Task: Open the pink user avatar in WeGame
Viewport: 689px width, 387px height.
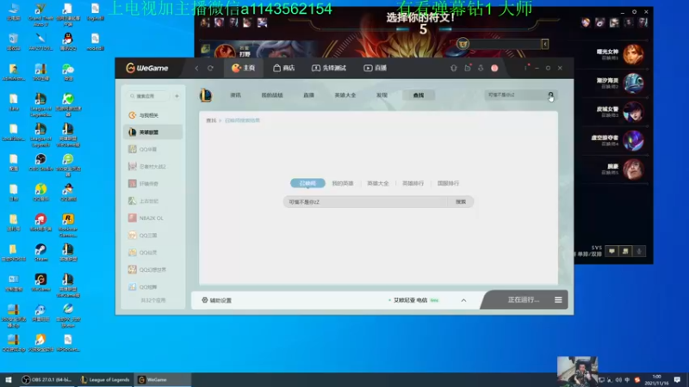Action: 494,68
